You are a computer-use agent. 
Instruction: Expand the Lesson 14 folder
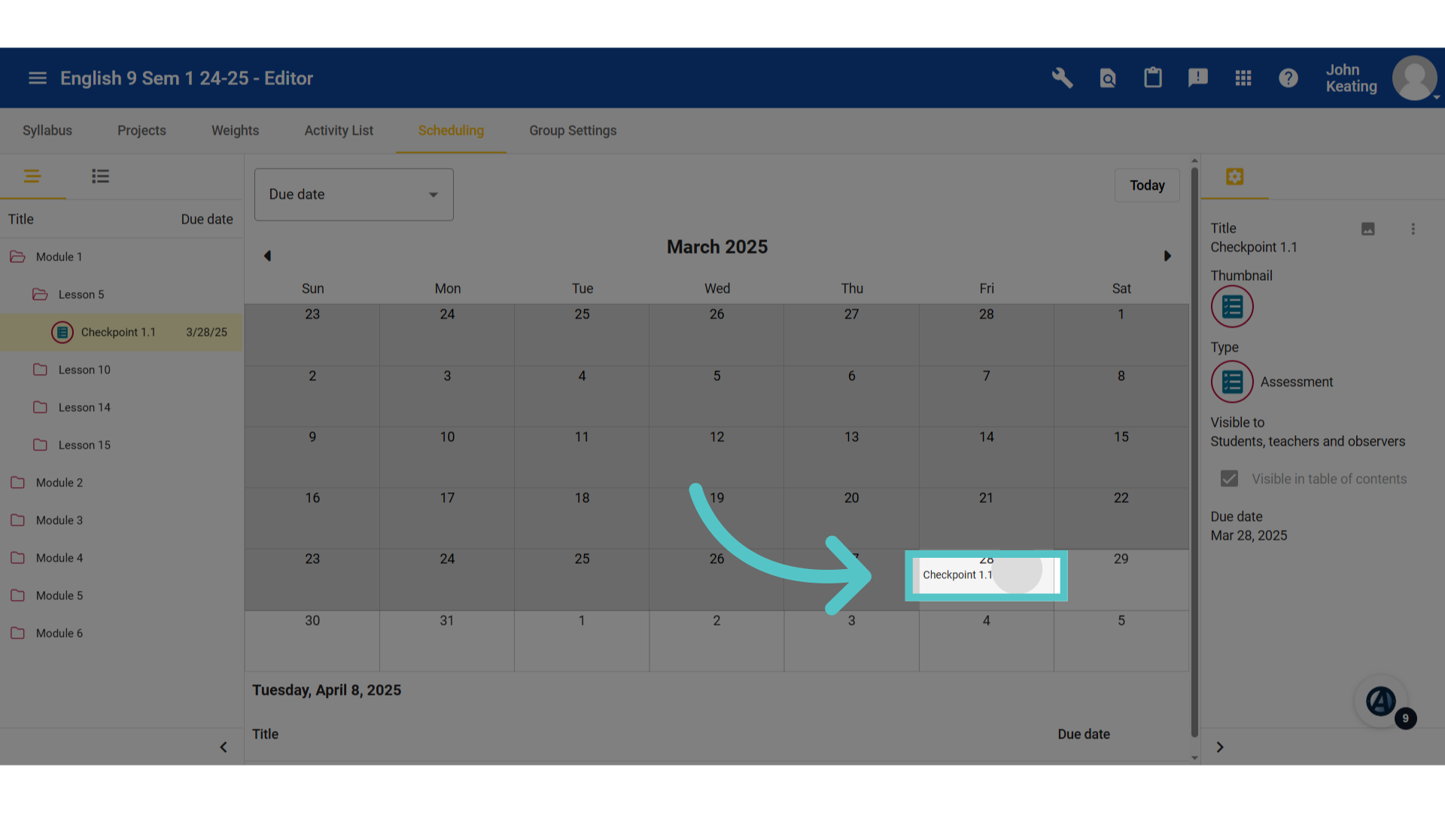pyautogui.click(x=40, y=407)
